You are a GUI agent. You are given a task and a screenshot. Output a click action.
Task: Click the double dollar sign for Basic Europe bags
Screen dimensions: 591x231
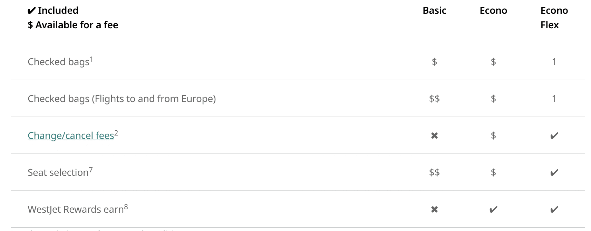[x=434, y=99]
